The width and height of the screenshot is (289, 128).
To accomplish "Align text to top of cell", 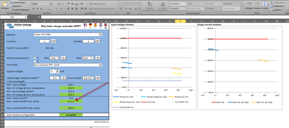I will pyautogui.click(x=68, y=4).
